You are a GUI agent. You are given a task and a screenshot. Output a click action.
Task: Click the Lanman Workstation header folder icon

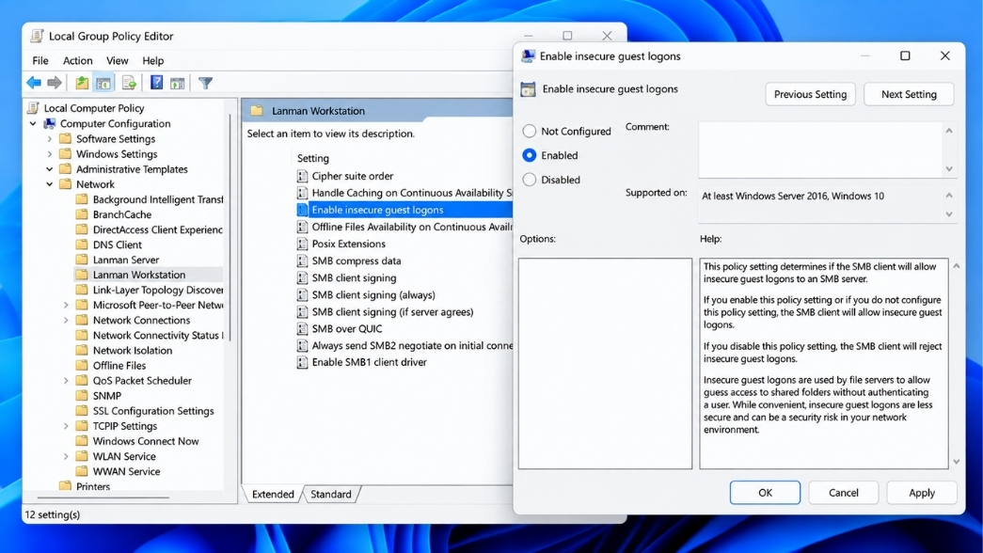pyautogui.click(x=257, y=111)
